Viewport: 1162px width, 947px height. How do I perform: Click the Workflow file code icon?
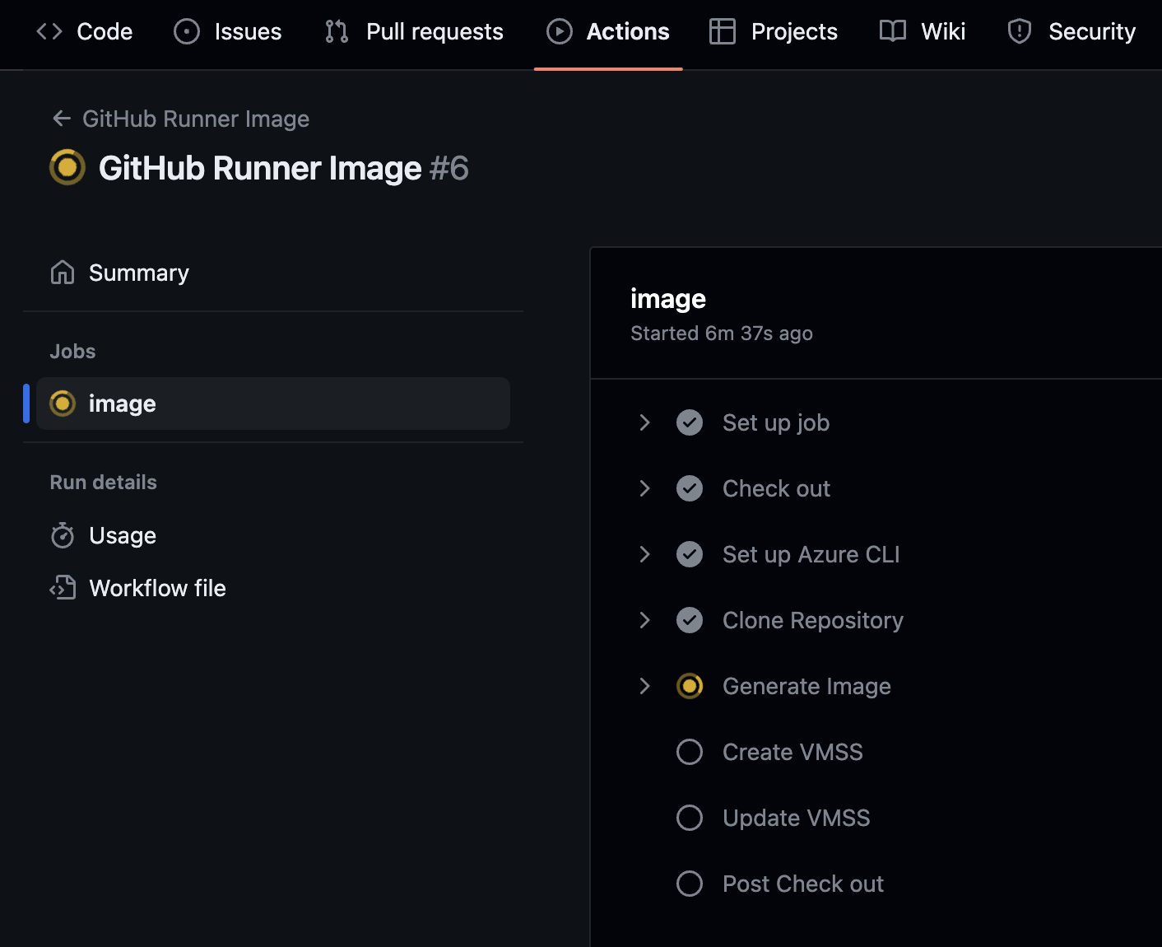click(63, 588)
